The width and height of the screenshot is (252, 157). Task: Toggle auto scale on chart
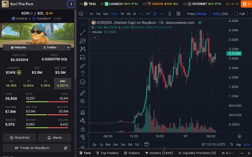[247, 144]
